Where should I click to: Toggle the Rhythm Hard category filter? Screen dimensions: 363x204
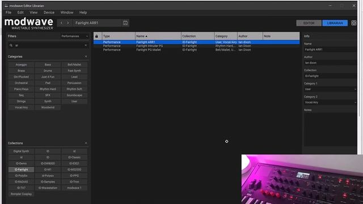click(48, 89)
